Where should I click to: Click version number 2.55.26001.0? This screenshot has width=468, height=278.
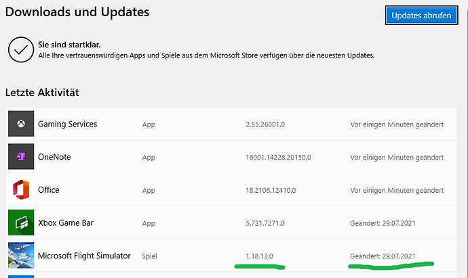point(265,124)
